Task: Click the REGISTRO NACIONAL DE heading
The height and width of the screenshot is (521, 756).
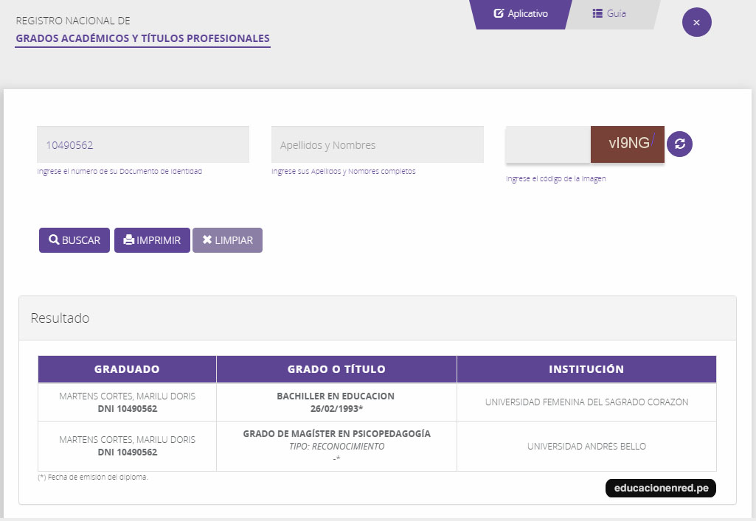Action: point(73,21)
